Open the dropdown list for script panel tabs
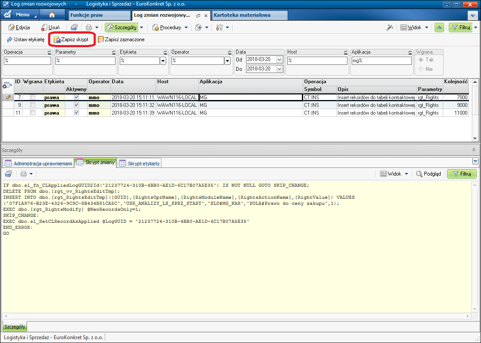 click(475, 161)
